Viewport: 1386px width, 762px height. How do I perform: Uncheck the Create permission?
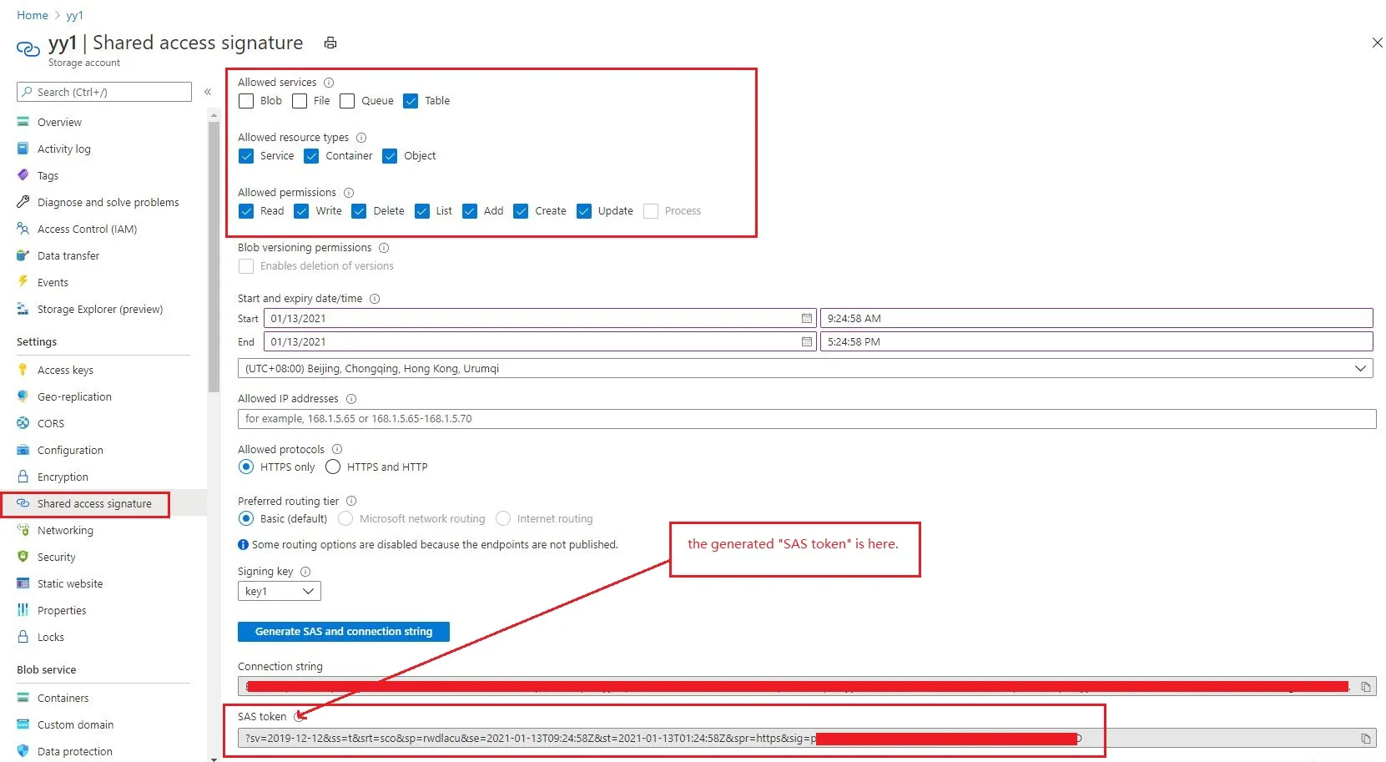tap(521, 211)
